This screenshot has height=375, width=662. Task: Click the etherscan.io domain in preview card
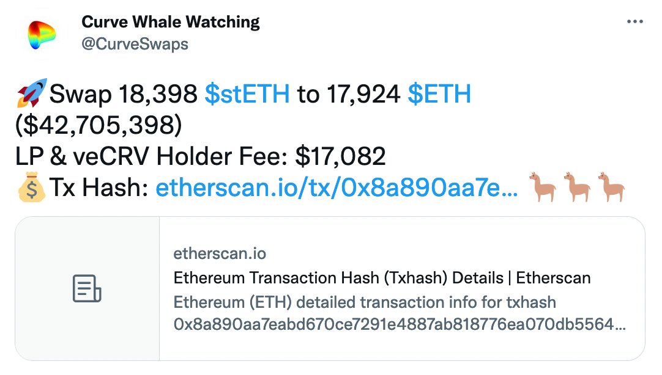tap(220, 253)
